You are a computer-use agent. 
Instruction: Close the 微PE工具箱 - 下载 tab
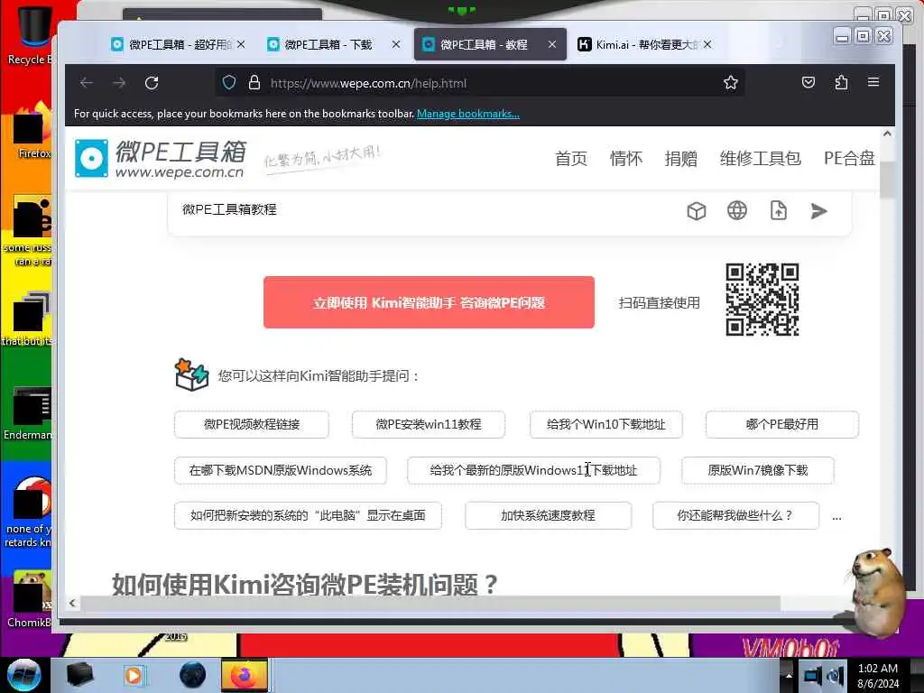pyautogui.click(x=396, y=44)
